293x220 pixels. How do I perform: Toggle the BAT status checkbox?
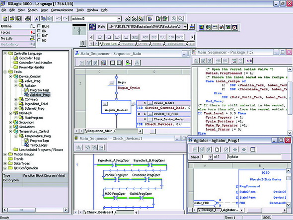39,35
